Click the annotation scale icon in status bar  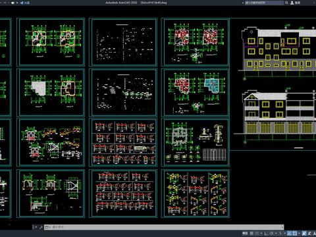pos(304,233)
